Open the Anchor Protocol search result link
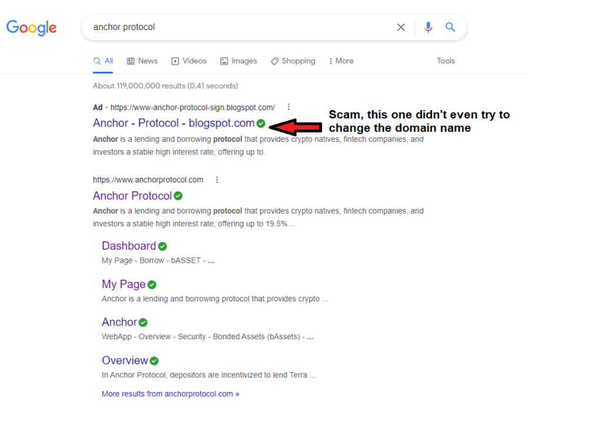The image size is (603, 421). click(x=132, y=195)
